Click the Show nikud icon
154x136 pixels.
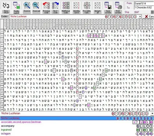6,5
